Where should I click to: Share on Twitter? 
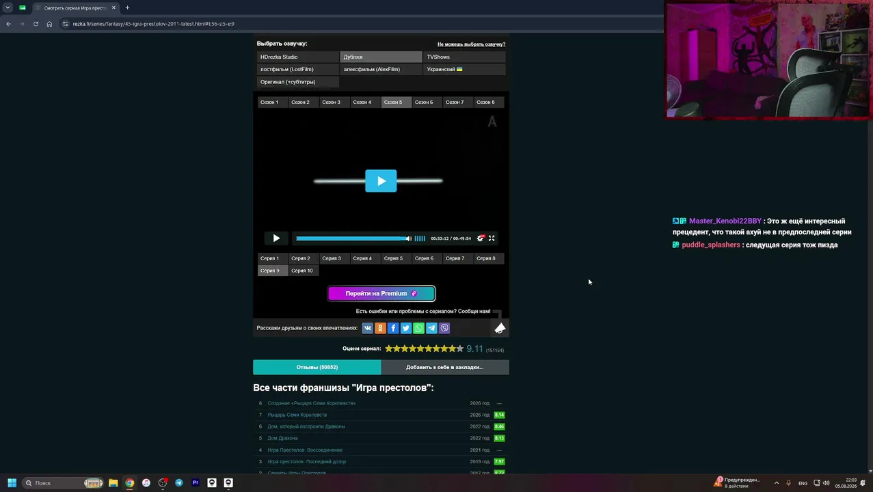(x=406, y=328)
